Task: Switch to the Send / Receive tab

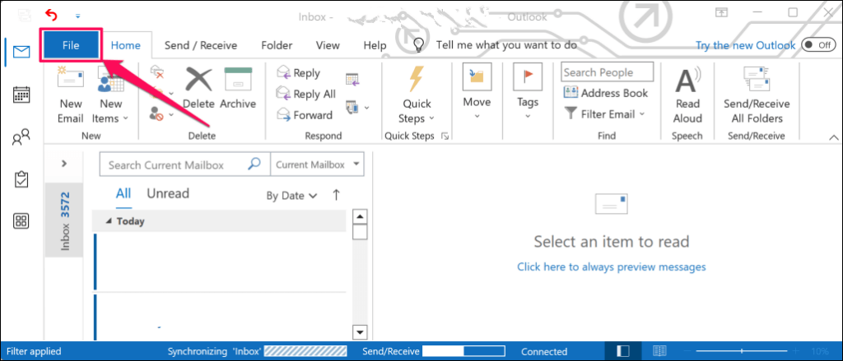Action: pyautogui.click(x=201, y=45)
